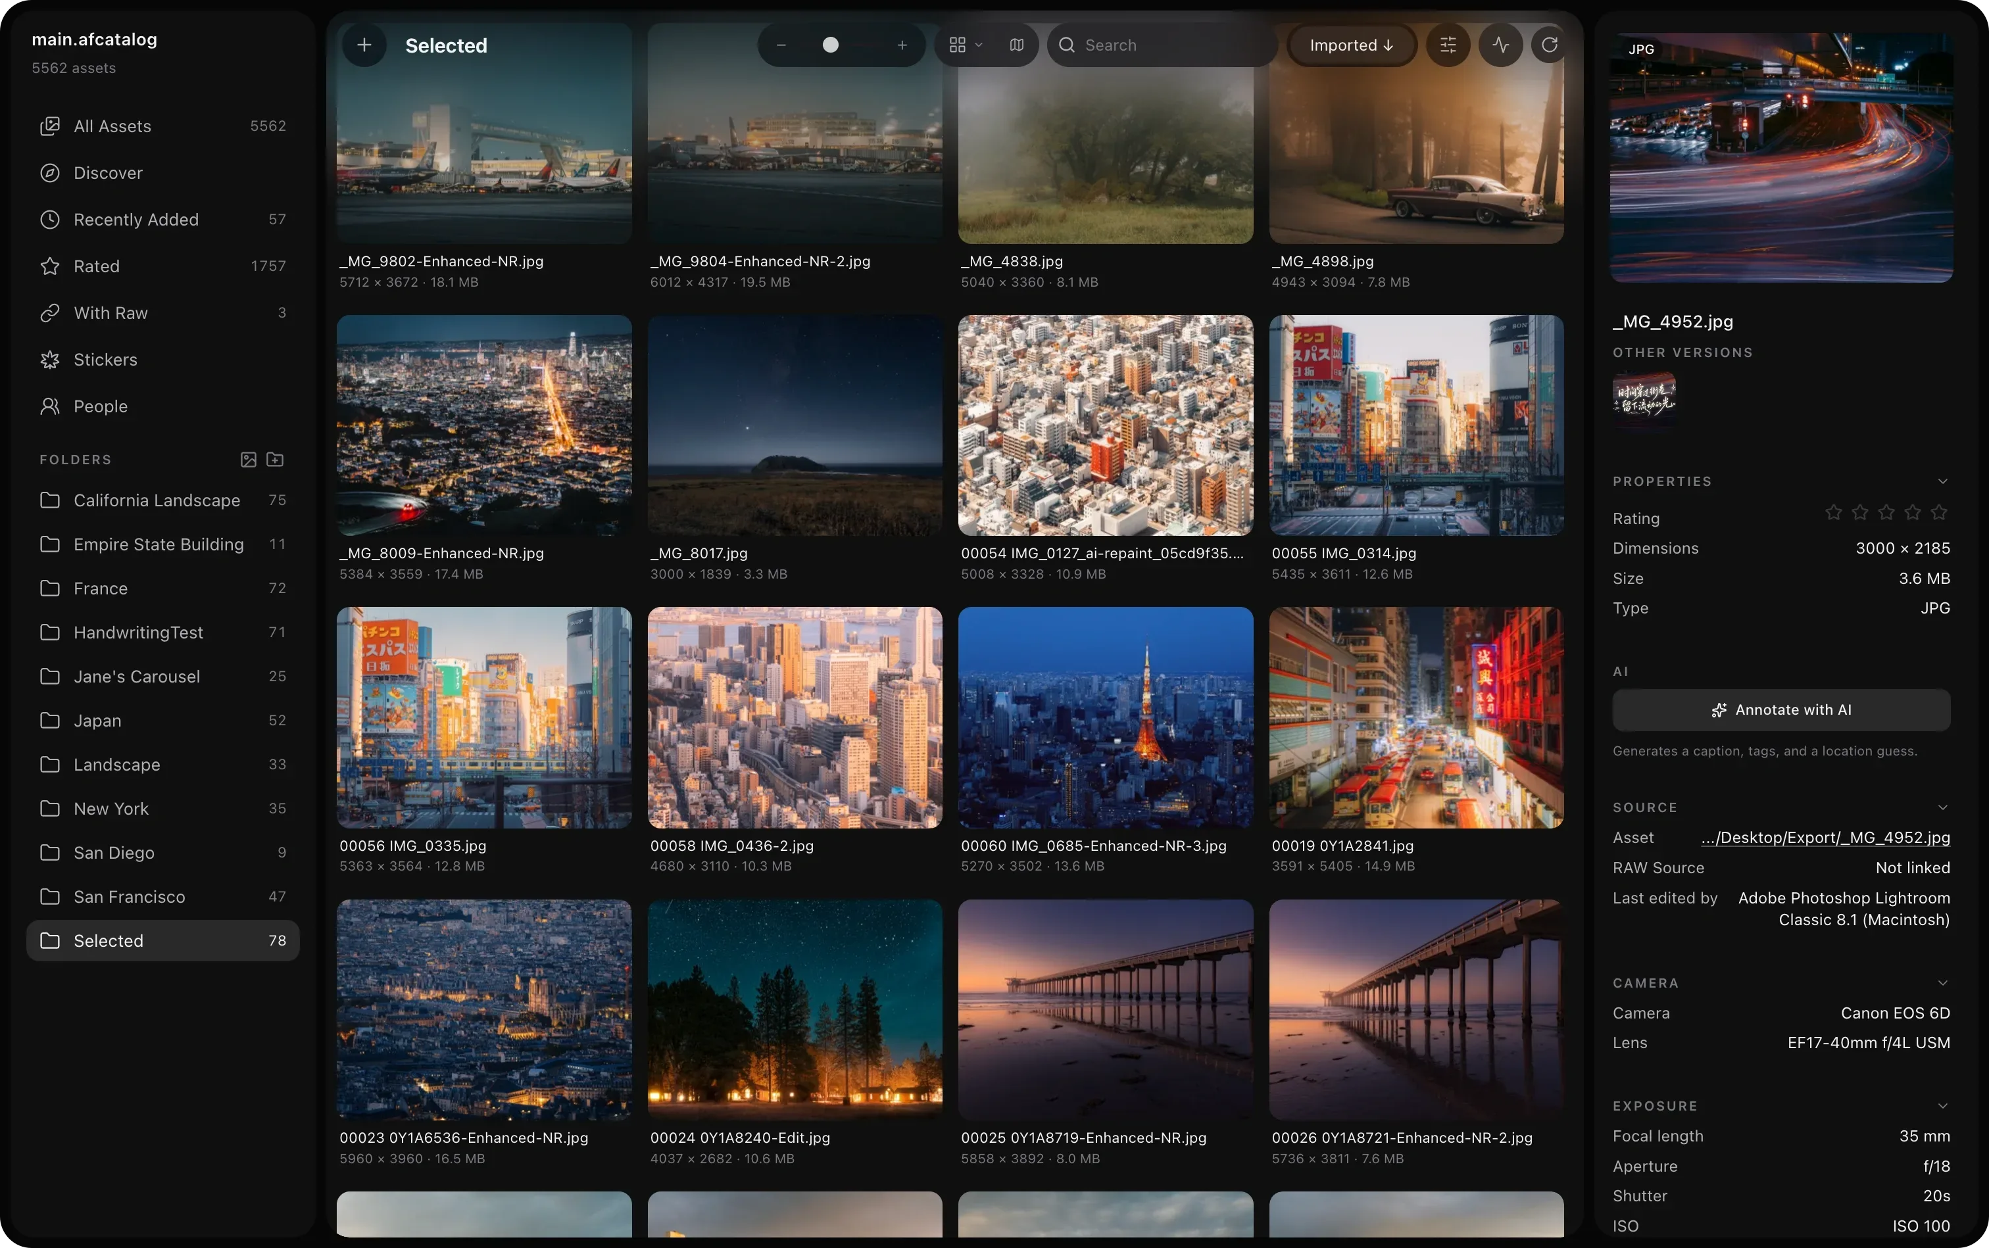Screen dimensions: 1989x1248
Task: Open the _MG_4952.jpg asset path link
Action: [1825, 838]
